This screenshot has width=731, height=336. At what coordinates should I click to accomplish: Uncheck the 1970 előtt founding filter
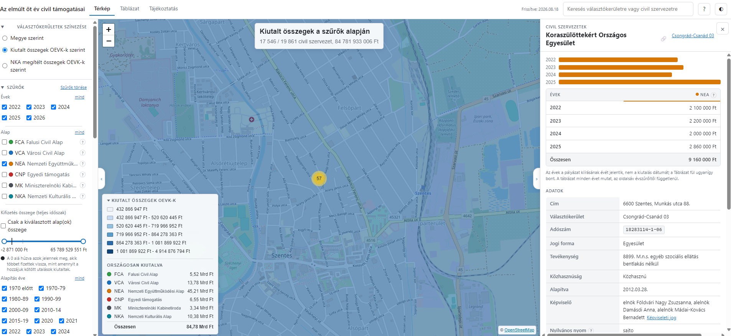(x=5, y=288)
